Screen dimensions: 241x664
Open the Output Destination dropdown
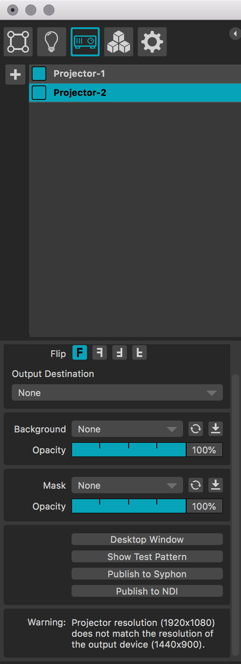click(x=117, y=392)
